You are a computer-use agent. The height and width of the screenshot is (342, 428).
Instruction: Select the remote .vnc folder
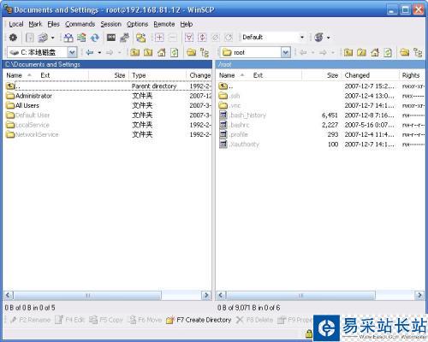(230, 105)
